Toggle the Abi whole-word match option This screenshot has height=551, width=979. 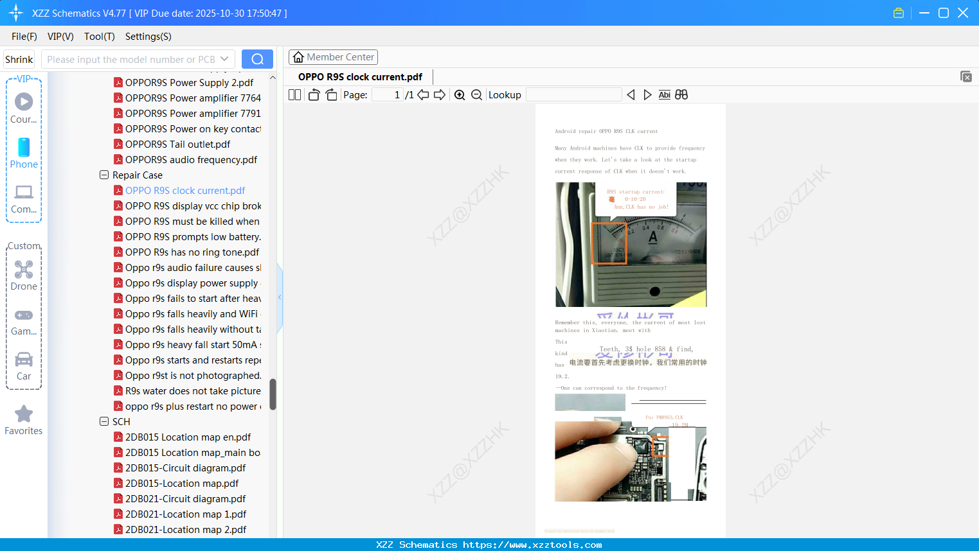[665, 95]
